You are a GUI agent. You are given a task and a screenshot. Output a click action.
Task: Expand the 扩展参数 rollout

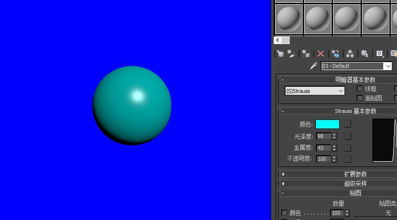[355, 174]
